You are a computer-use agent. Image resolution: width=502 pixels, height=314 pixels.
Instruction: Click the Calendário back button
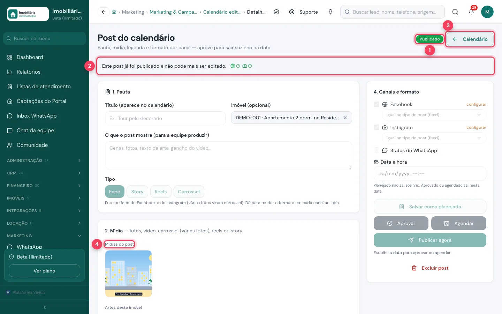coord(470,39)
